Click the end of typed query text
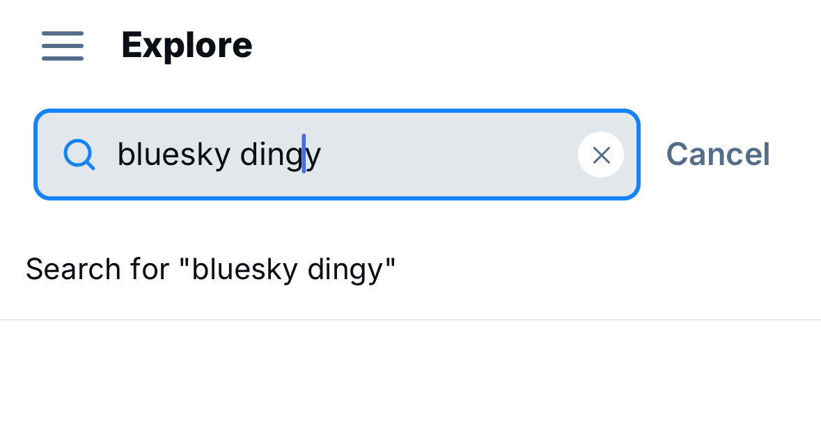 (x=322, y=155)
